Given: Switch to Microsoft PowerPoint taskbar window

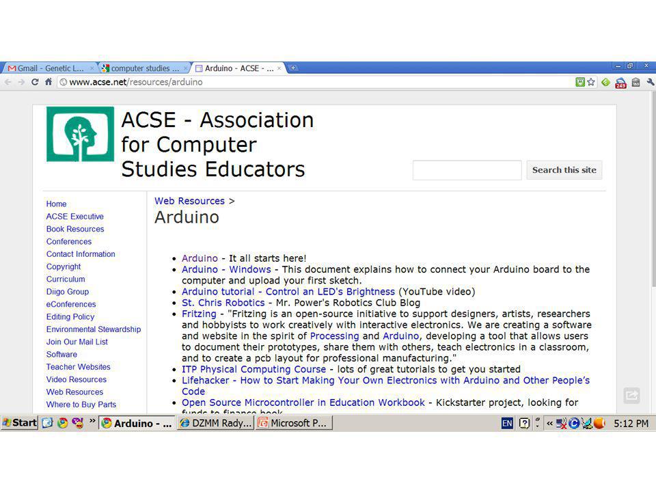Looking at the screenshot, I should (294, 423).
